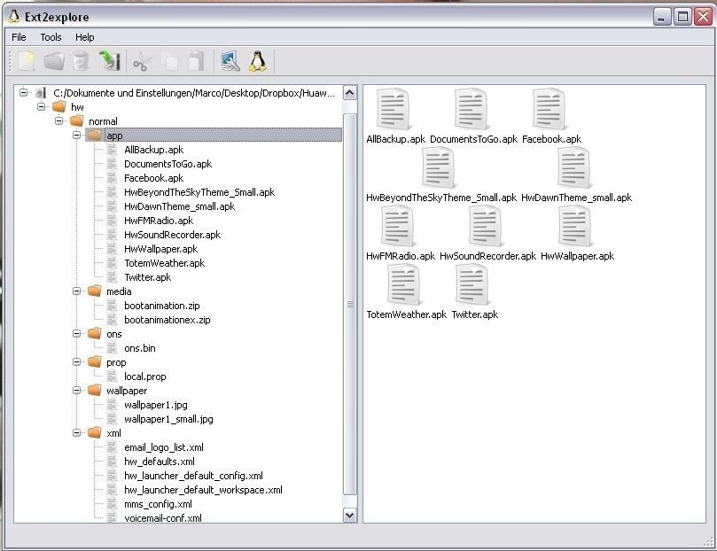Click the scissors cut toolbar icon
Viewport: 717px width, 551px height.
pyautogui.click(x=142, y=62)
